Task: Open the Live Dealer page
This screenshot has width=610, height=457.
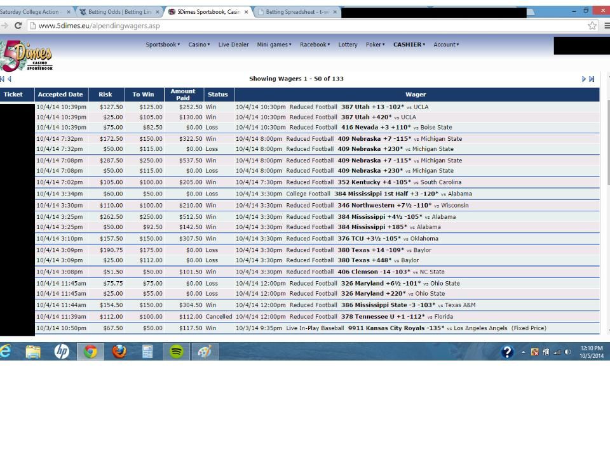Action: click(x=233, y=44)
